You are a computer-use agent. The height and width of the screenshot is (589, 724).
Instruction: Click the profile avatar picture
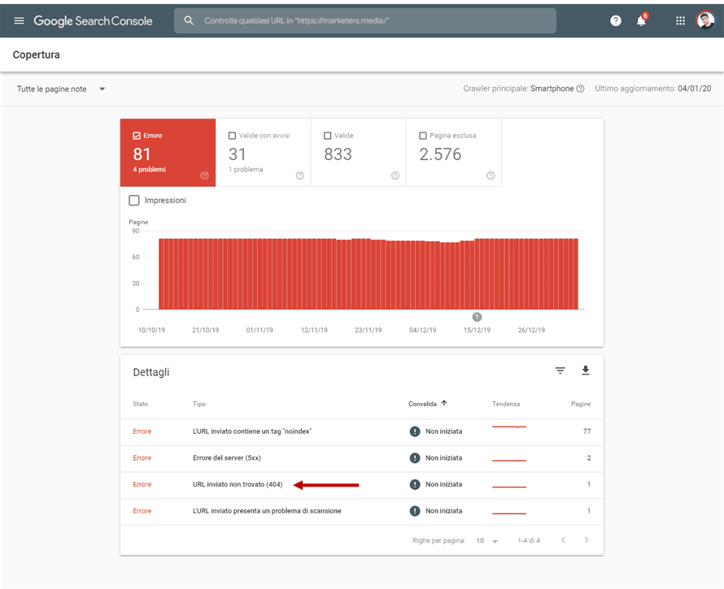(x=704, y=20)
